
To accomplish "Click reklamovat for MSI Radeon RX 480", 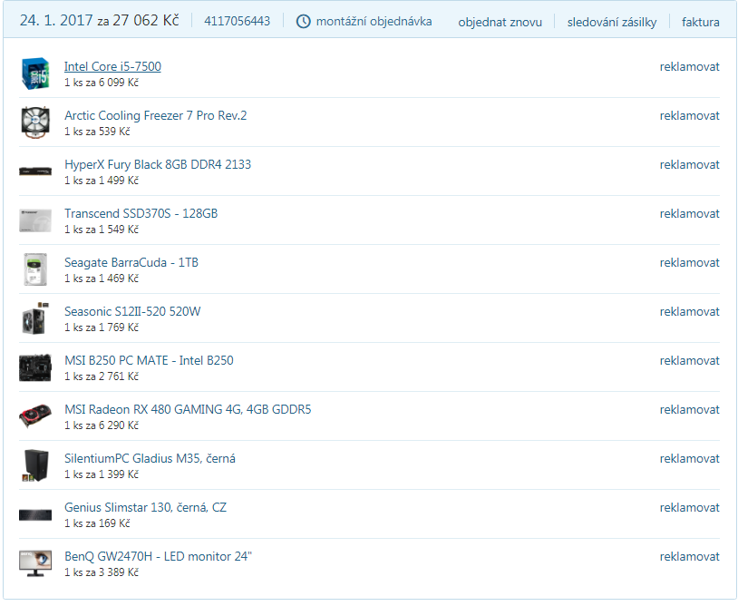I will pos(690,410).
